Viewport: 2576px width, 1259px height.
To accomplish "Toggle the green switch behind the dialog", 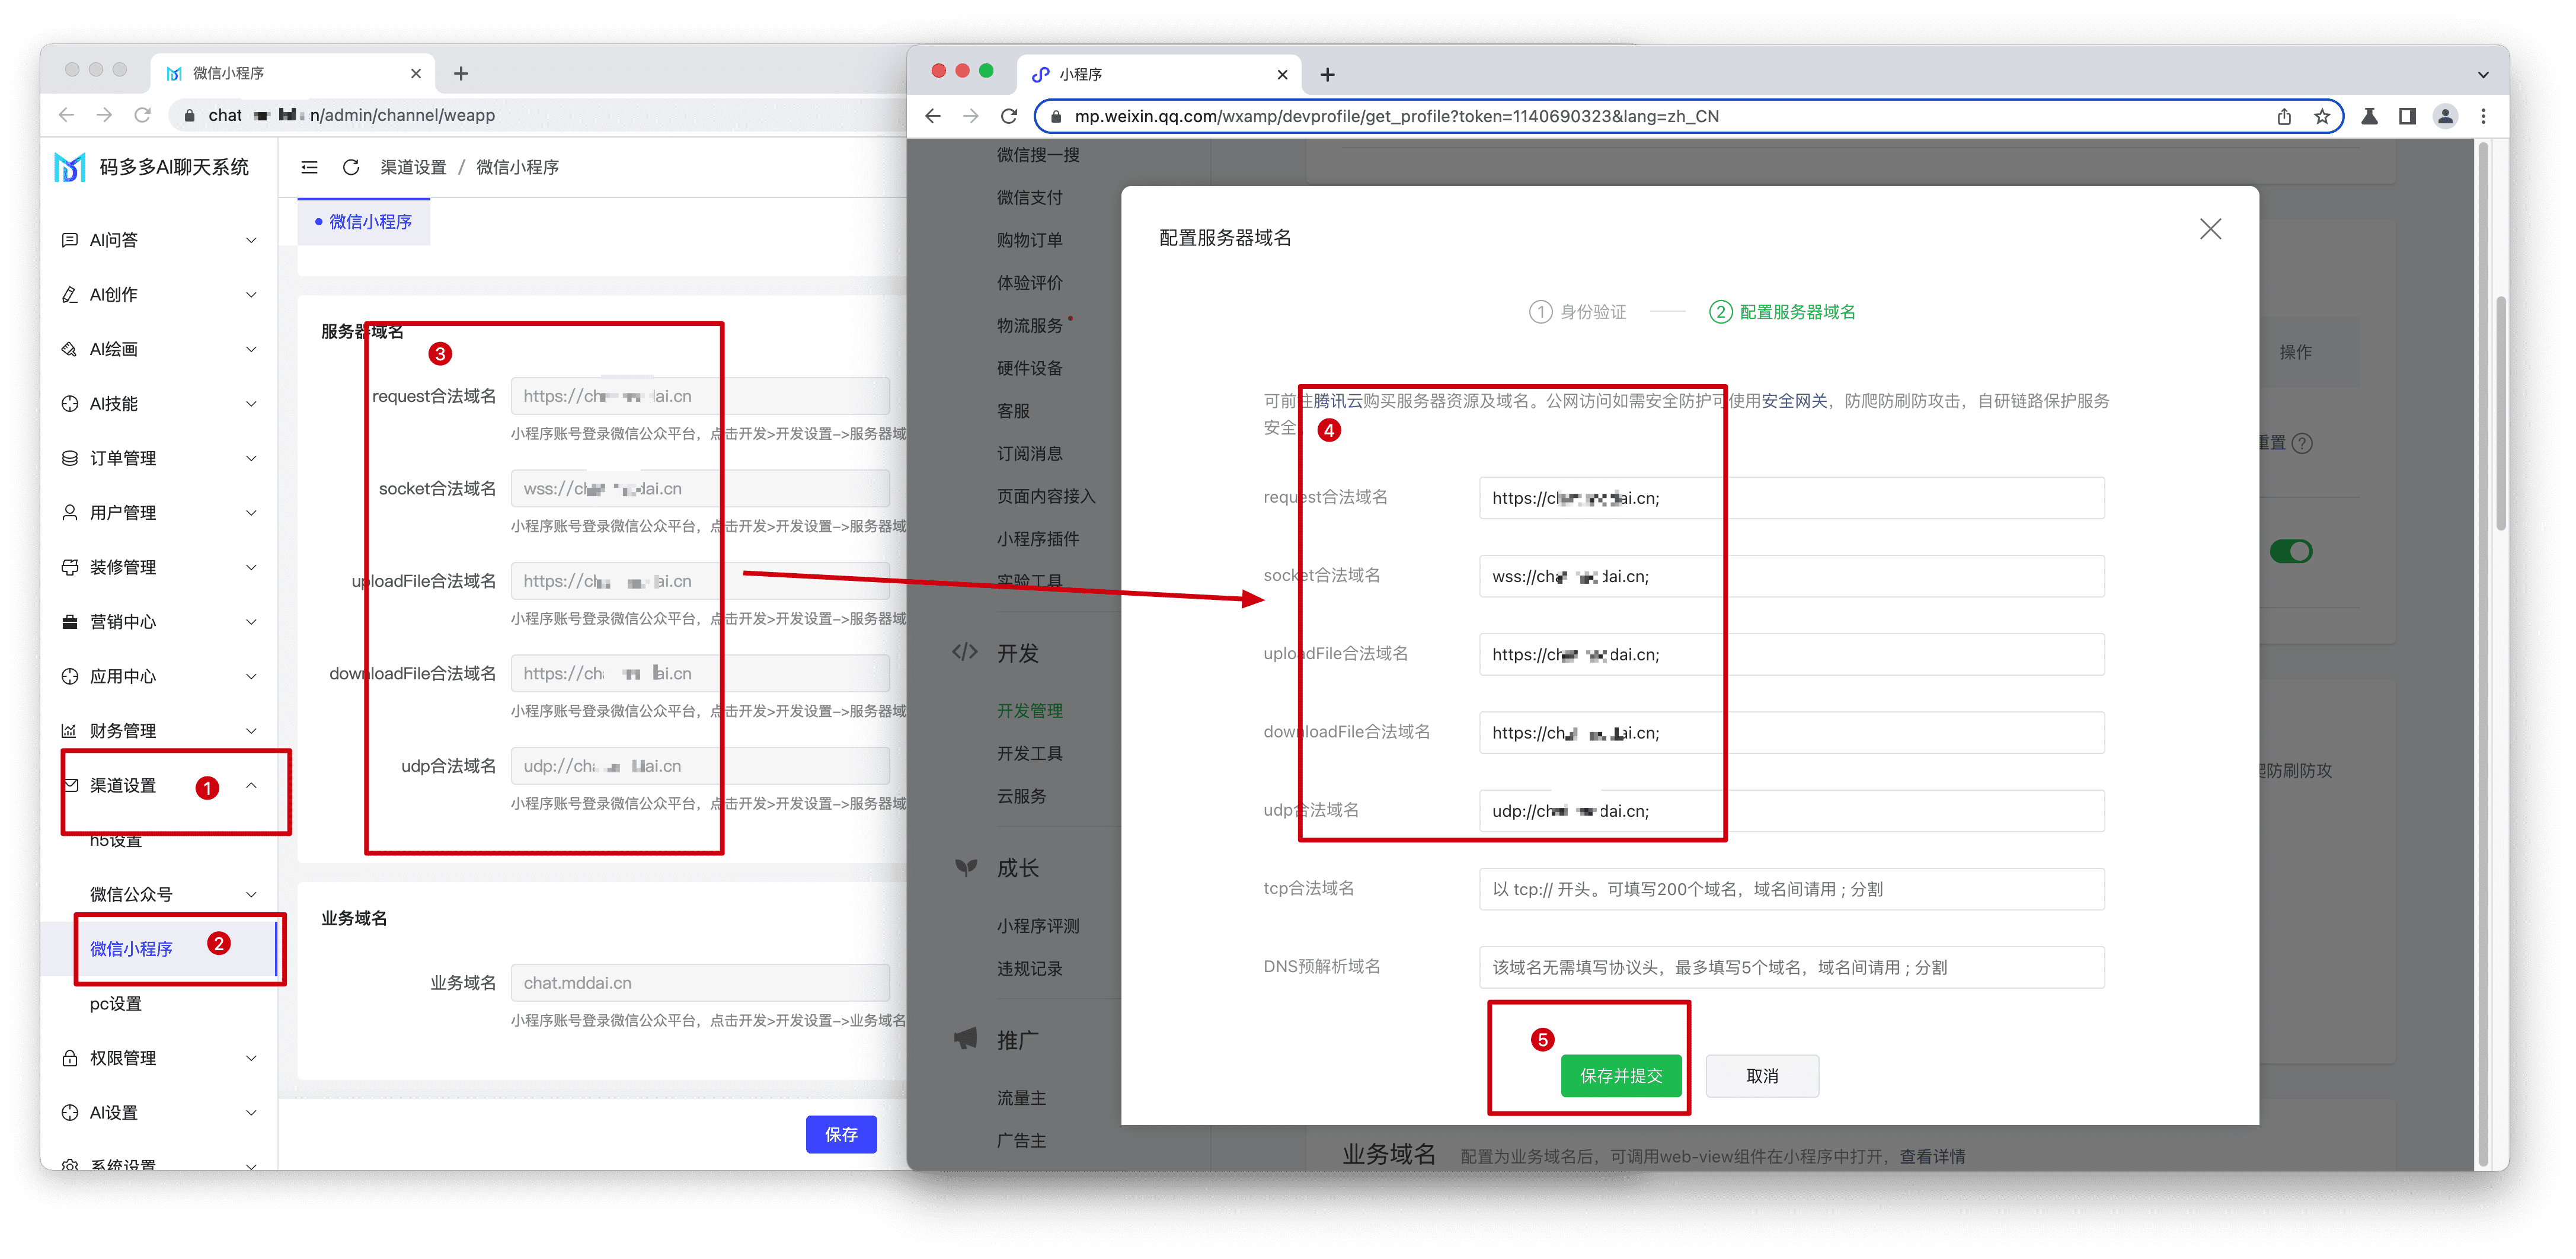I will tap(2291, 551).
